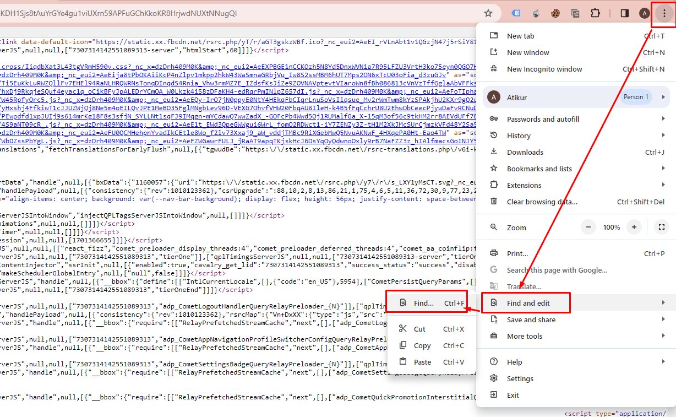Open a New Incognito window
Screen dimensions: 676x417
point(575,69)
